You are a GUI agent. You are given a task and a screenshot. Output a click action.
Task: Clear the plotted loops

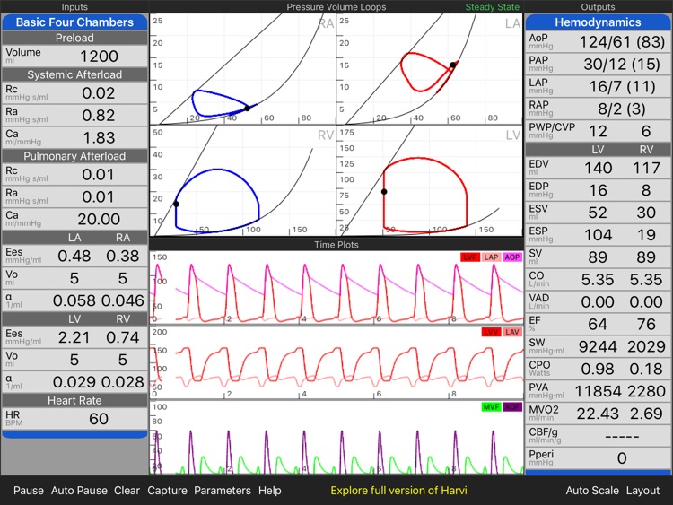pos(127,491)
